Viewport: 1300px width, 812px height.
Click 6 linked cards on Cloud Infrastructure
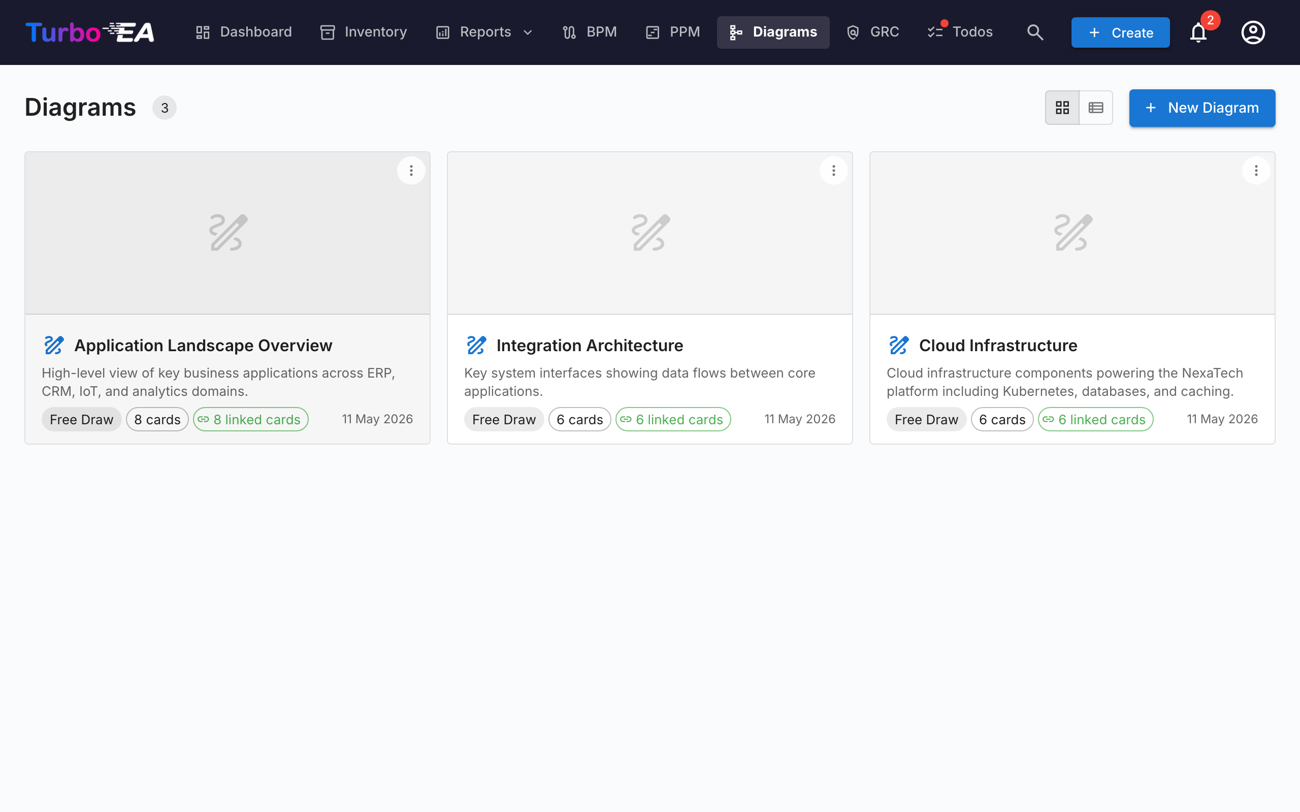click(1096, 419)
